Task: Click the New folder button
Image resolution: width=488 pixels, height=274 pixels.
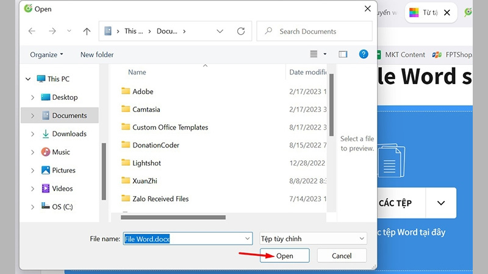Action: 97,55
